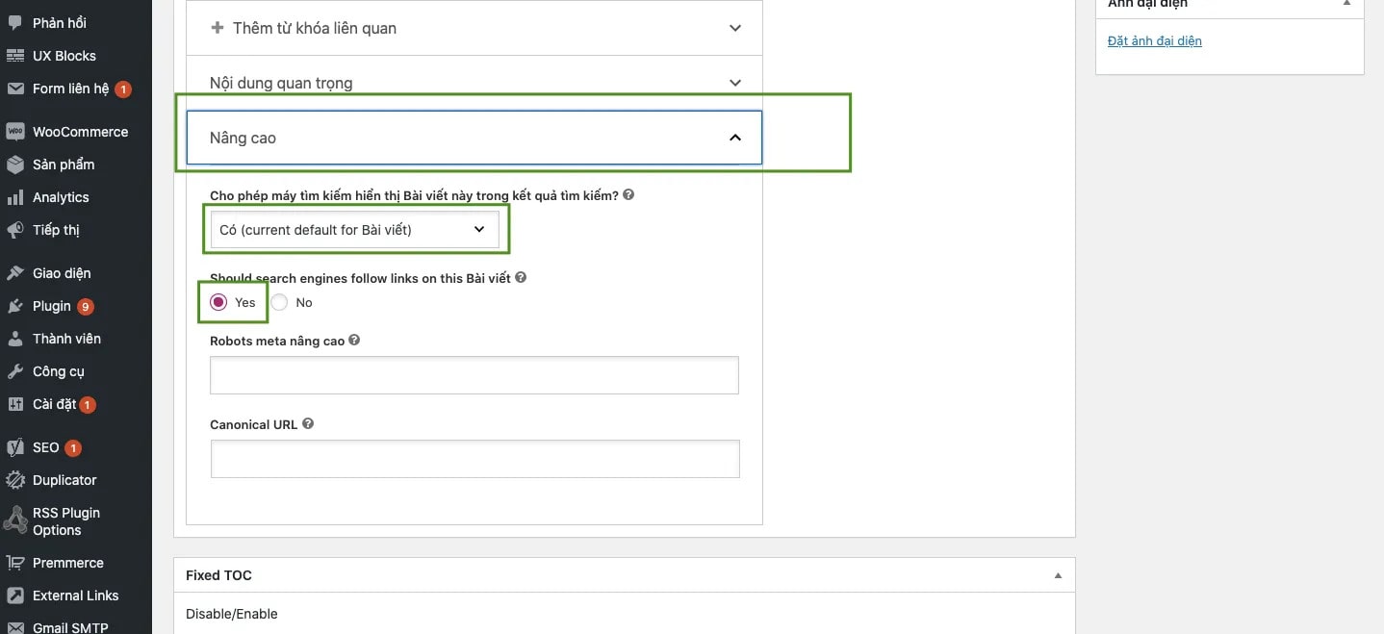Image resolution: width=1384 pixels, height=634 pixels.
Task: Click the Yoast SEO sidebar icon
Action: 15,447
